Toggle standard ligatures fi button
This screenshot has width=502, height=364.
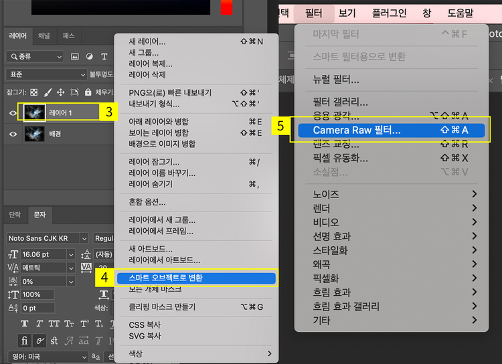click(x=25, y=341)
